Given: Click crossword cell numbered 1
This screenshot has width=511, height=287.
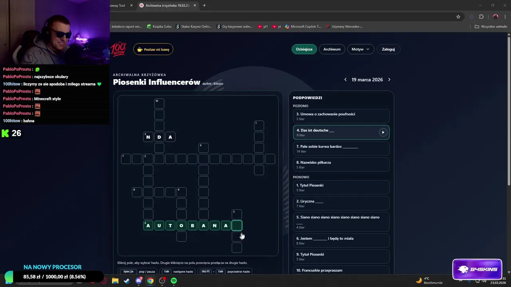Looking at the screenshot, I should 259,126.
